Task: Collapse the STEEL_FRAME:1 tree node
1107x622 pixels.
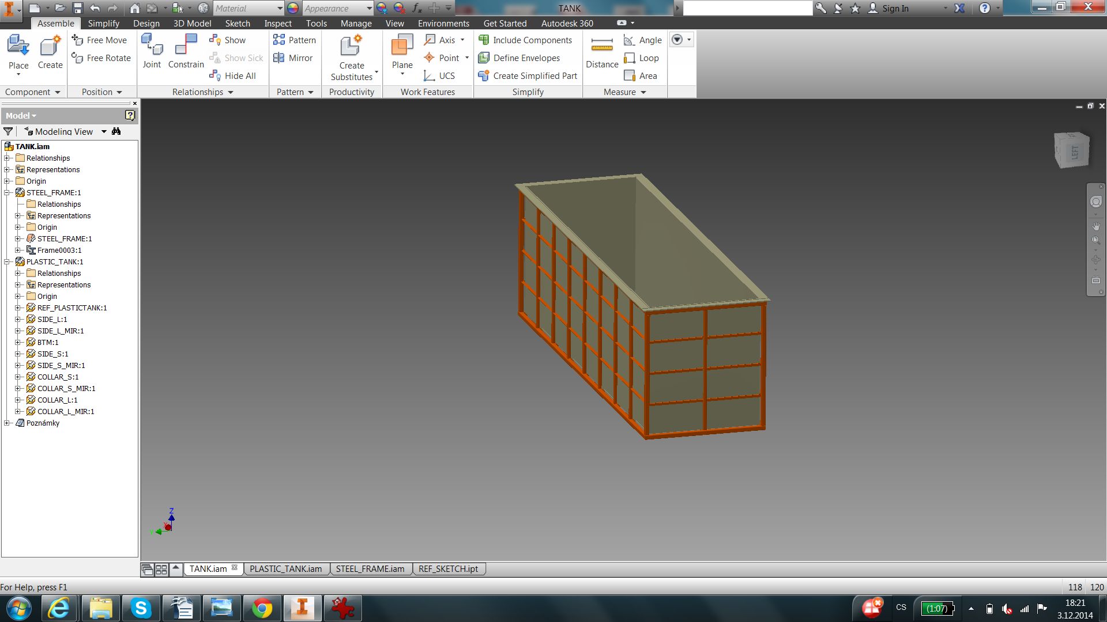Action: click(x=7, y=192)
